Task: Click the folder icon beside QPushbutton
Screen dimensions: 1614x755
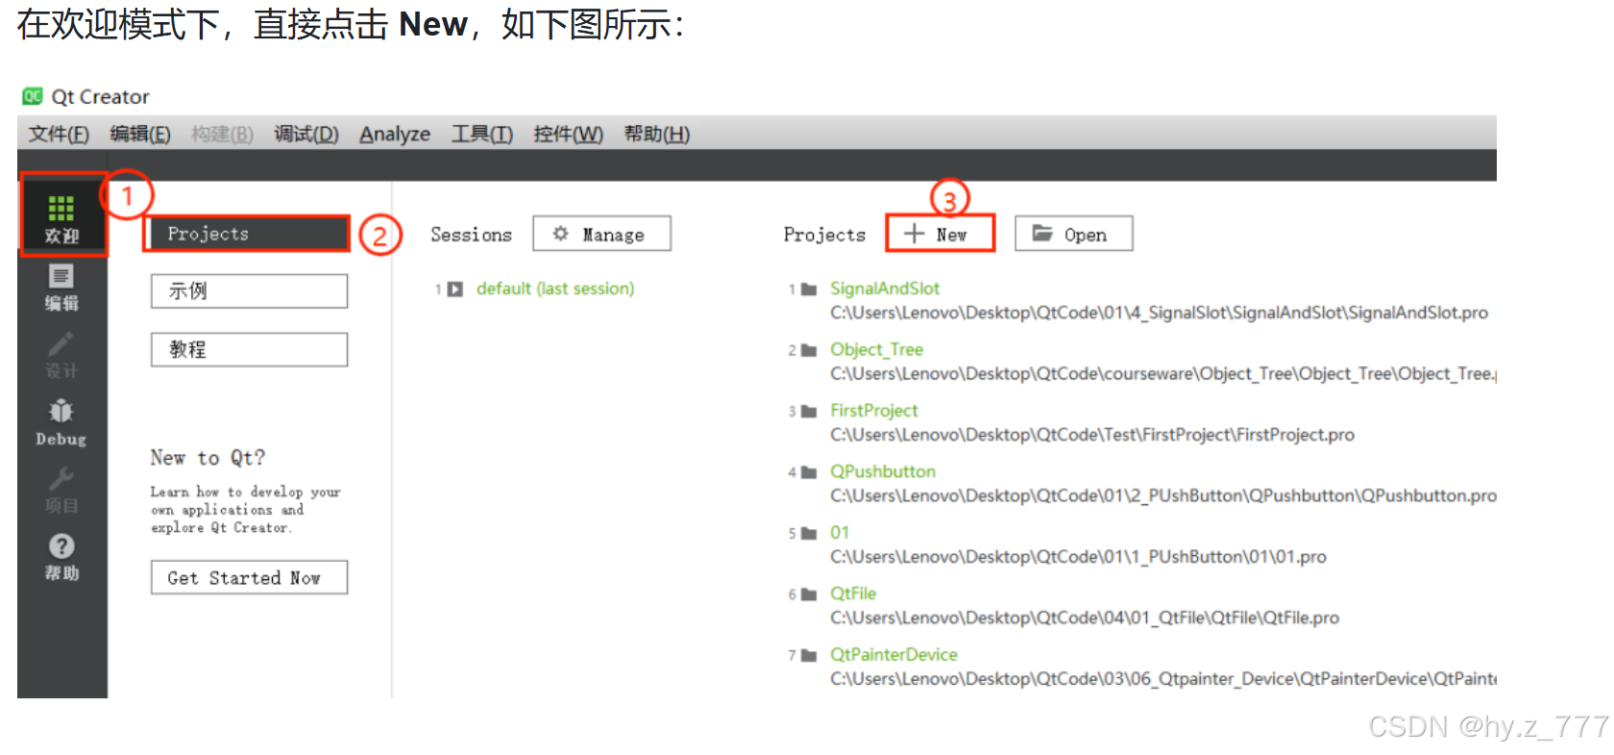Action: point(809,473)
